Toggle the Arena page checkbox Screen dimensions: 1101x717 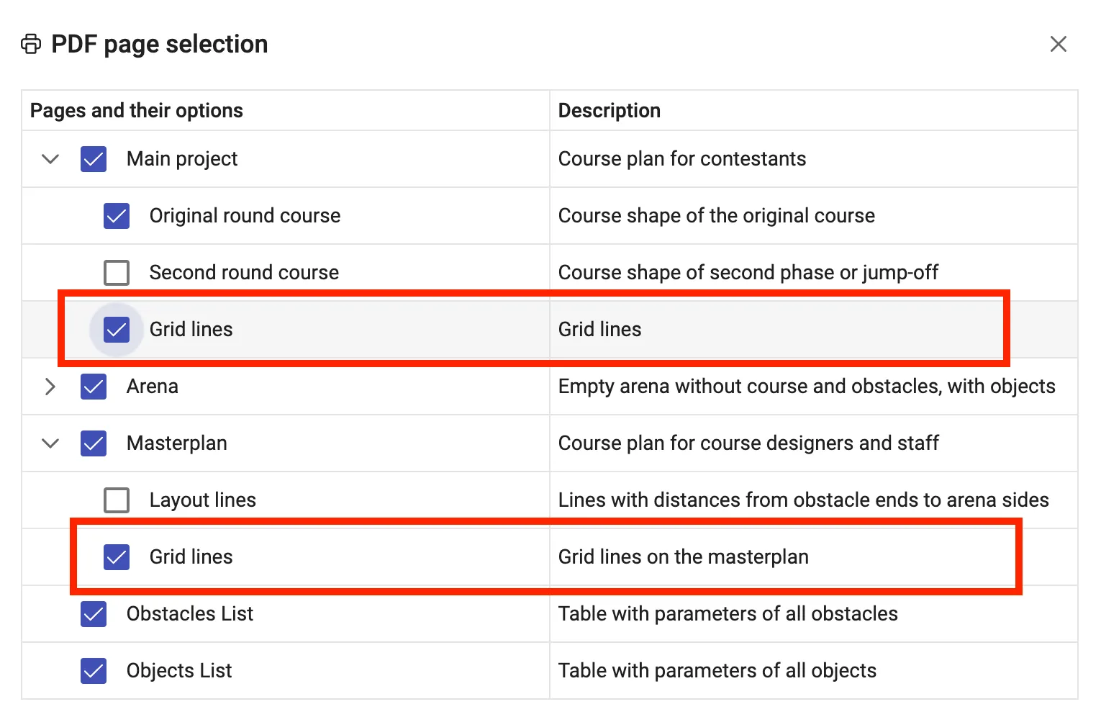(94, 387)
